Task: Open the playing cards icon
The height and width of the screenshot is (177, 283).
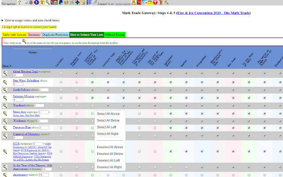Action: coord(145,2)
